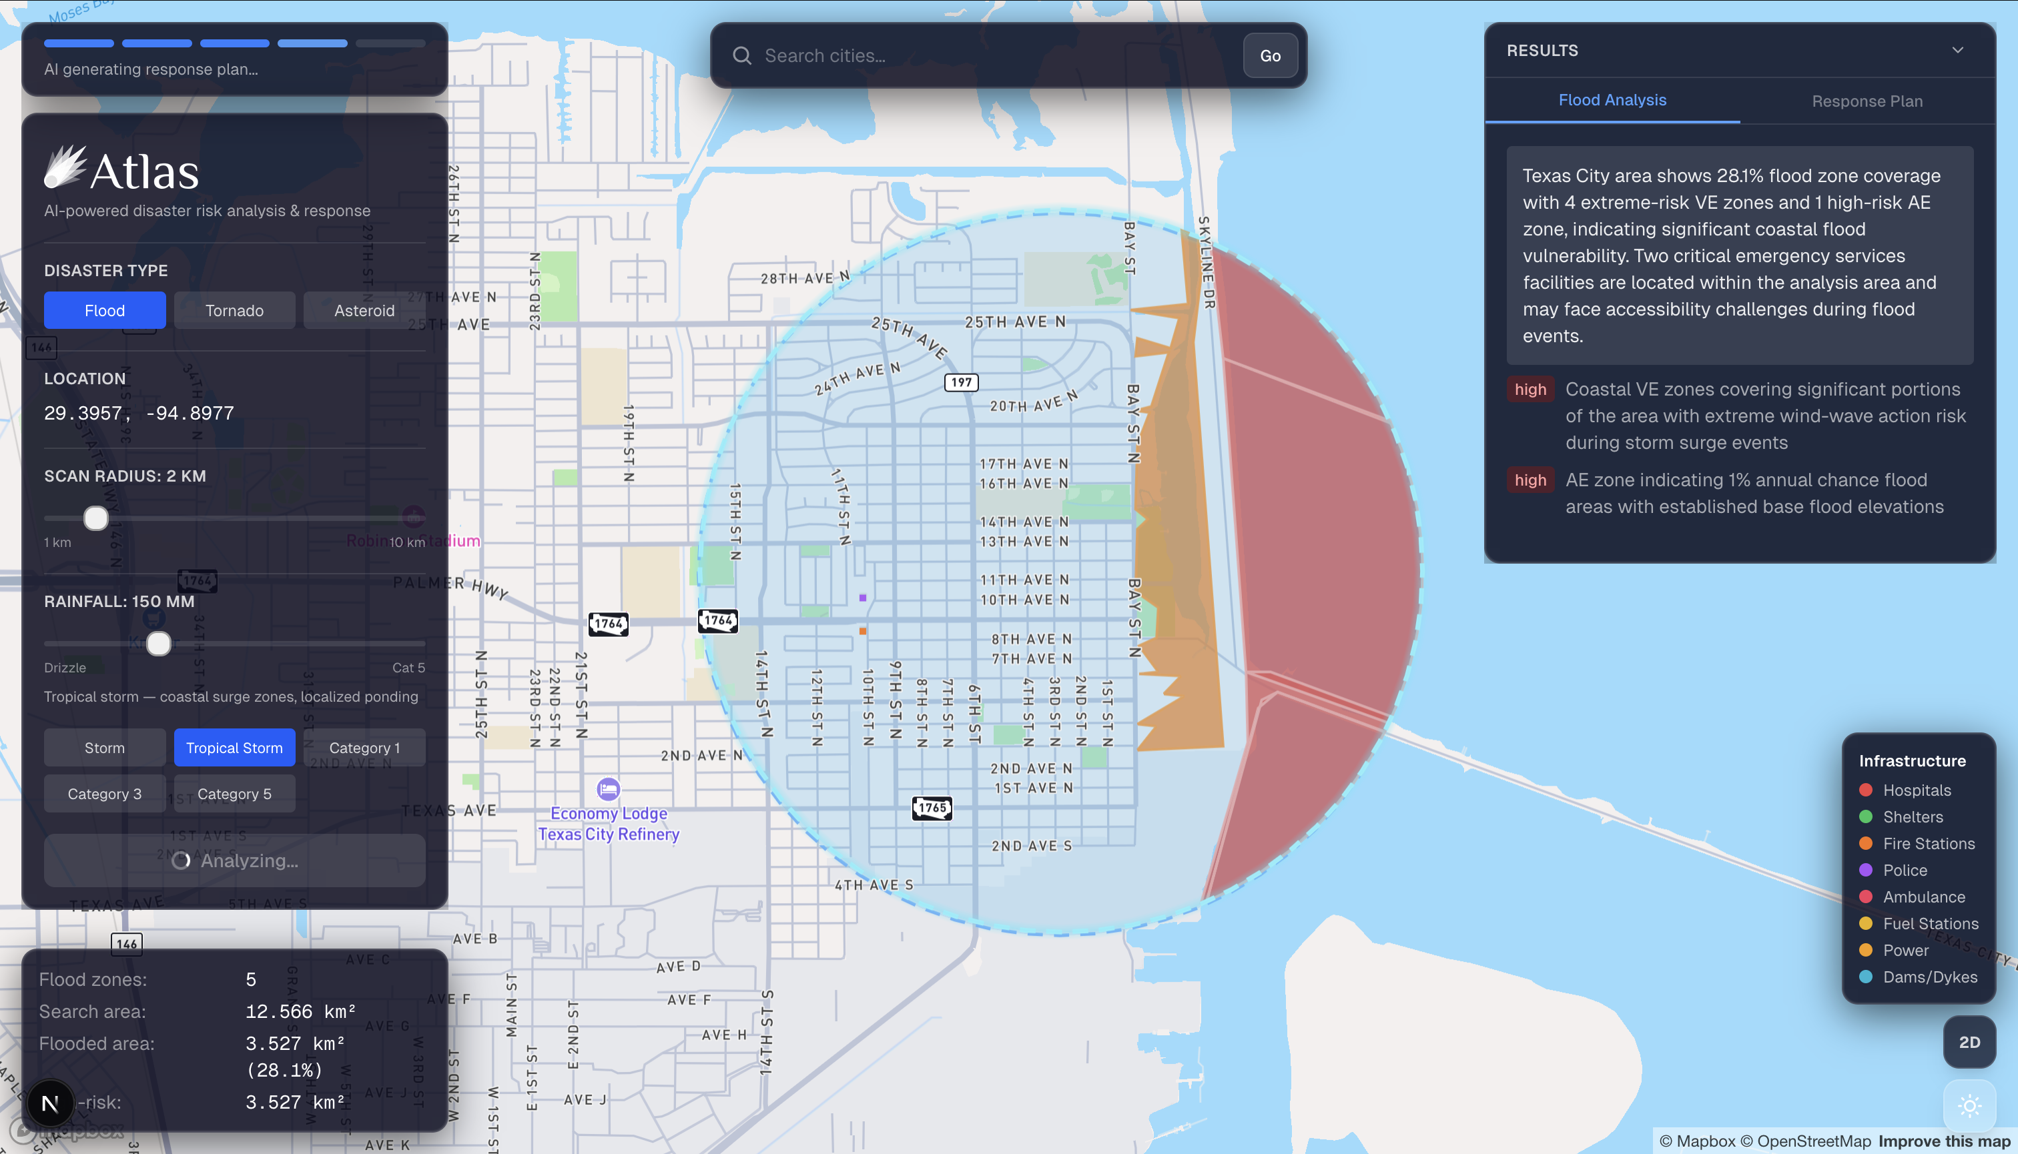
Task: Choose the Category 5 rainfall preset
Action: point(234,793)
